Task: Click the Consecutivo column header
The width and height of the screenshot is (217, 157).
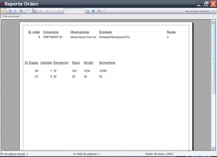Action: tap(51, 32)
